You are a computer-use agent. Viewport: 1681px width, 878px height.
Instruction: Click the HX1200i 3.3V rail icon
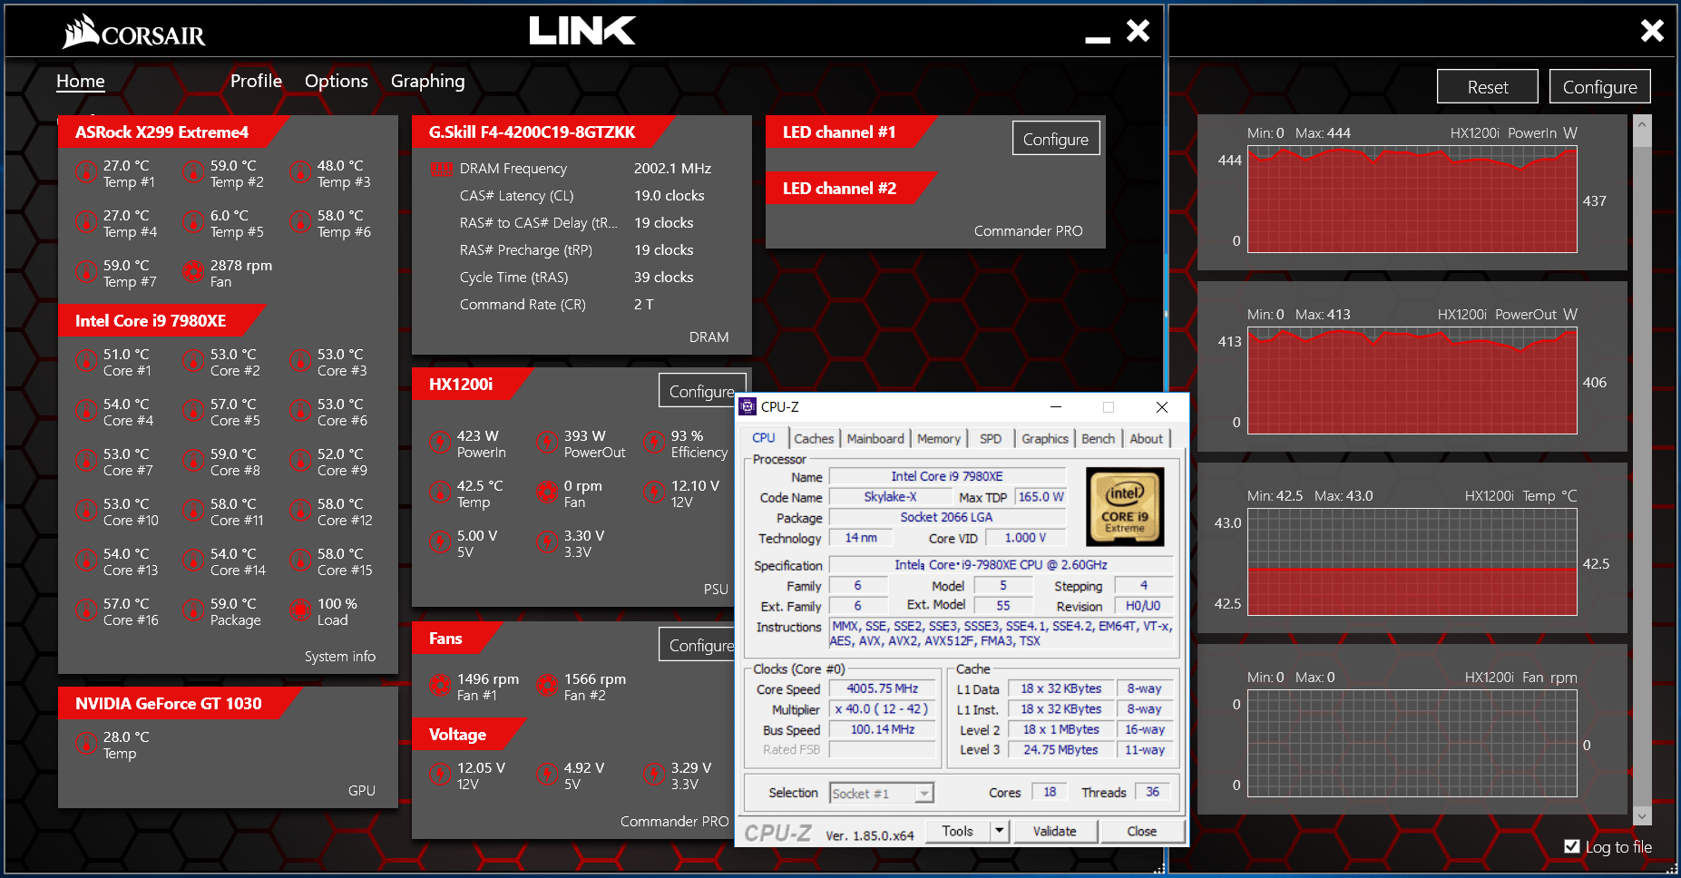coord(547,542)
